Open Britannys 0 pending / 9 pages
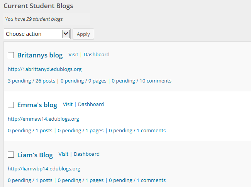The height and width of the screenshot is (187, 251). pyautogui.click(x=83, y=81)
